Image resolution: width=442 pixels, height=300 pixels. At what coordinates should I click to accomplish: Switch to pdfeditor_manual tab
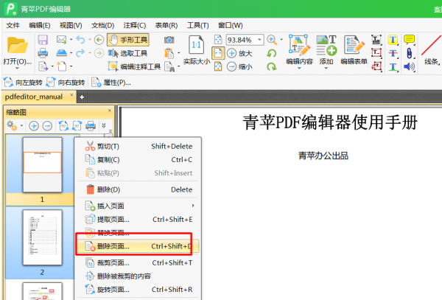point(34,97)
